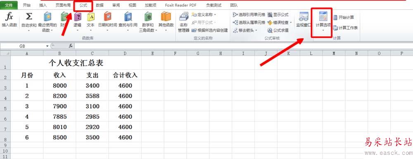The width and height of the screenshot is (413, 159).
Task: Click the fx button beside formula bar
Action: point(71,46)
